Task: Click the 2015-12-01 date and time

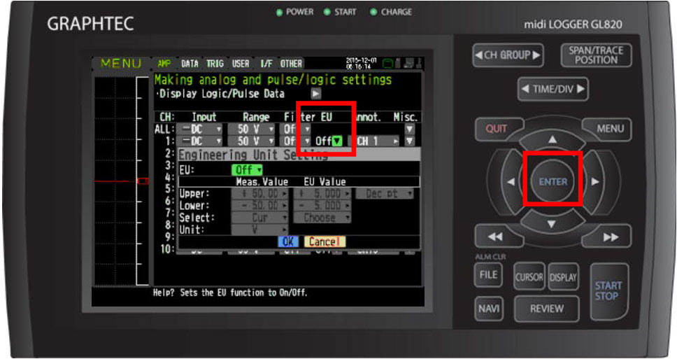Action: point(361,64)
